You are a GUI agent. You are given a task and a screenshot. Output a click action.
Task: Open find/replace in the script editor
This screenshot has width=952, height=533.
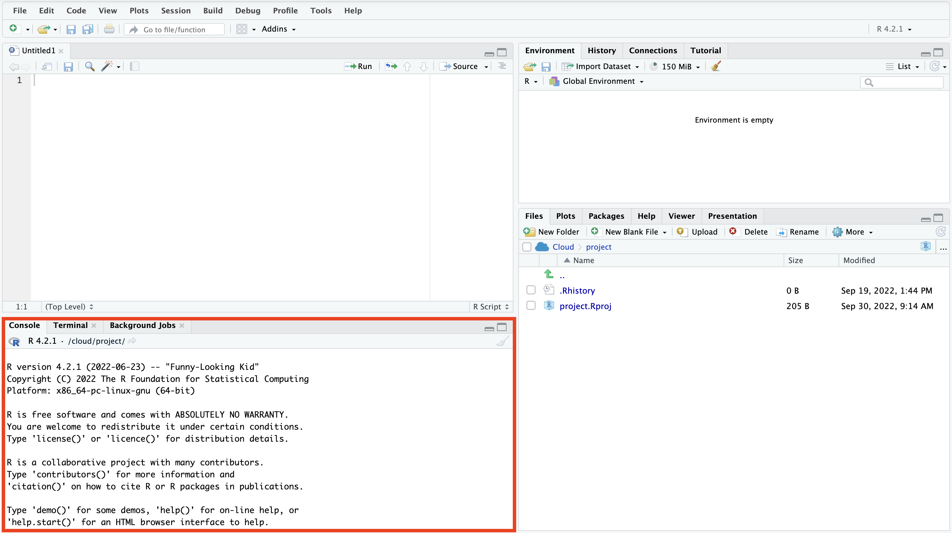click(89, 67)
